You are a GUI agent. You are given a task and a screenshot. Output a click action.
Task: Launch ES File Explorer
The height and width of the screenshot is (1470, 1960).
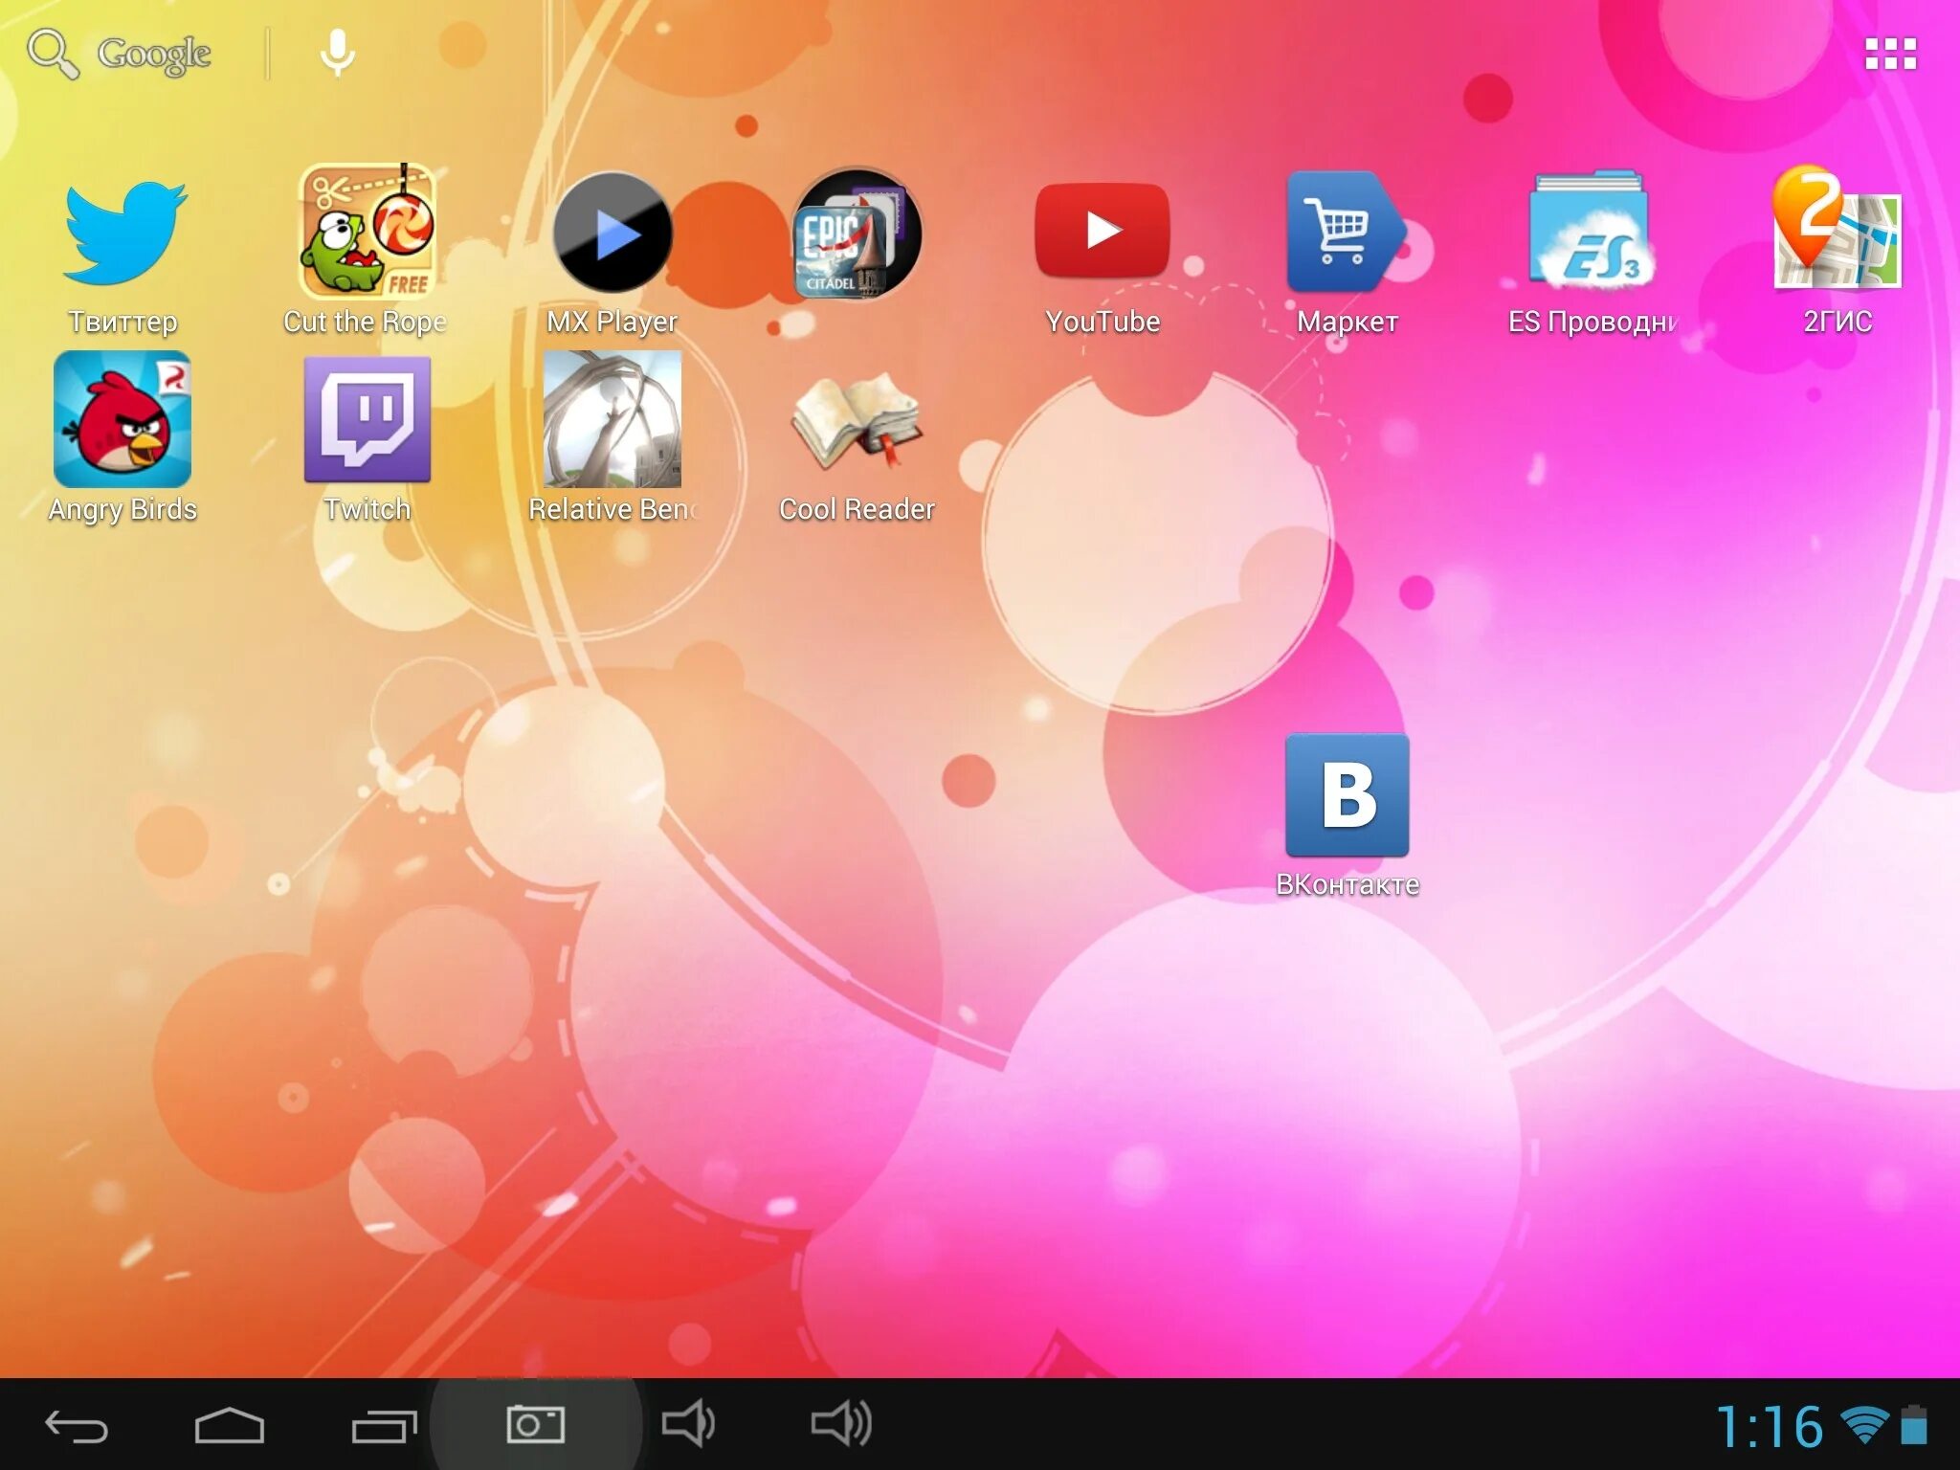tap(1591, 233)
